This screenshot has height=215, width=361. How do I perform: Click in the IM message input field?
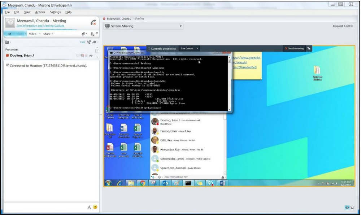(x=43, y=207)
